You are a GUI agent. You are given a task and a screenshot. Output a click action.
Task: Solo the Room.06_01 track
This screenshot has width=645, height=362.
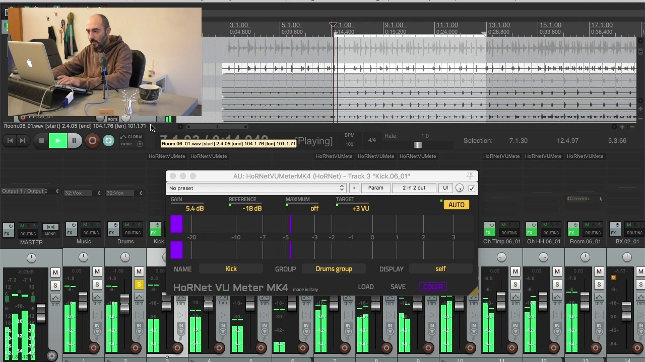coord(599,285)
